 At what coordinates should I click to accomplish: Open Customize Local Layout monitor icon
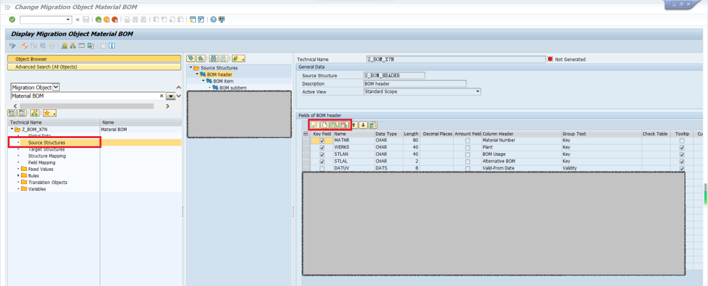[222, 20]
